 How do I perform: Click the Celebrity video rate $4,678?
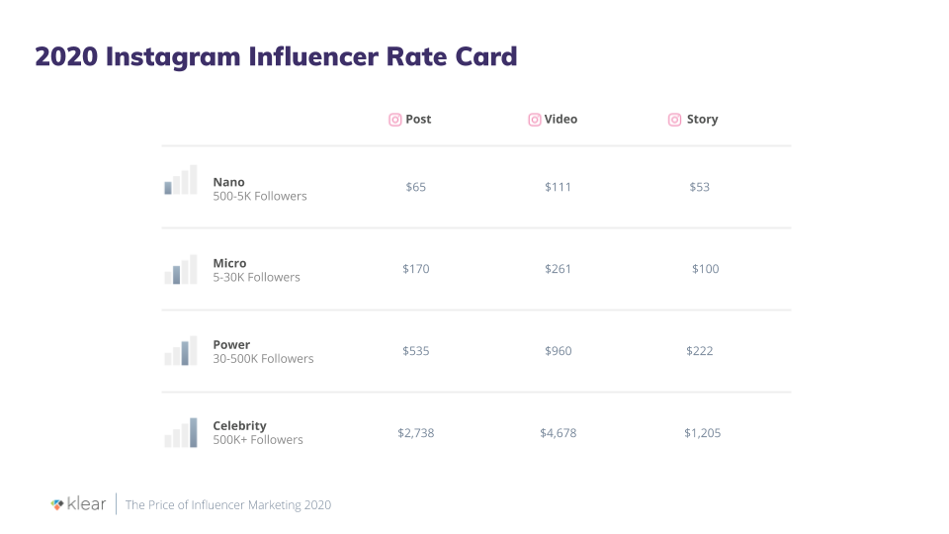pos(558,433)
